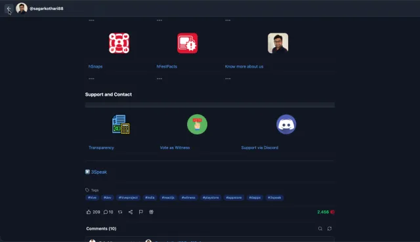This screenshot has height=242, width=420.
Task: Reblog the post with the reblog icon
Action: click(120, 212)
